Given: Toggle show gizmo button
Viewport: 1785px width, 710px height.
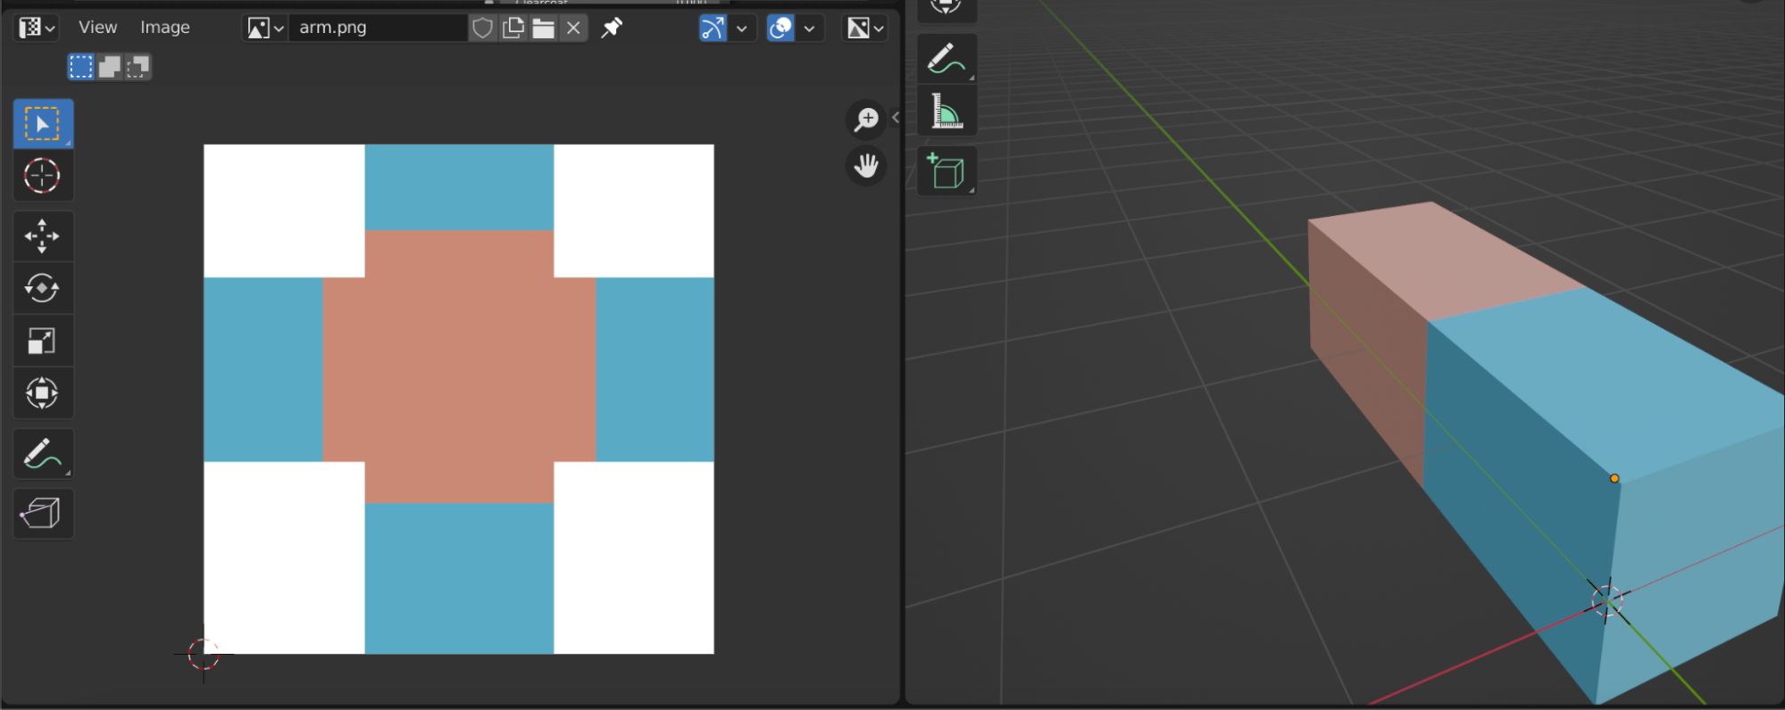Looking at the screenshot, I should 713,29.
